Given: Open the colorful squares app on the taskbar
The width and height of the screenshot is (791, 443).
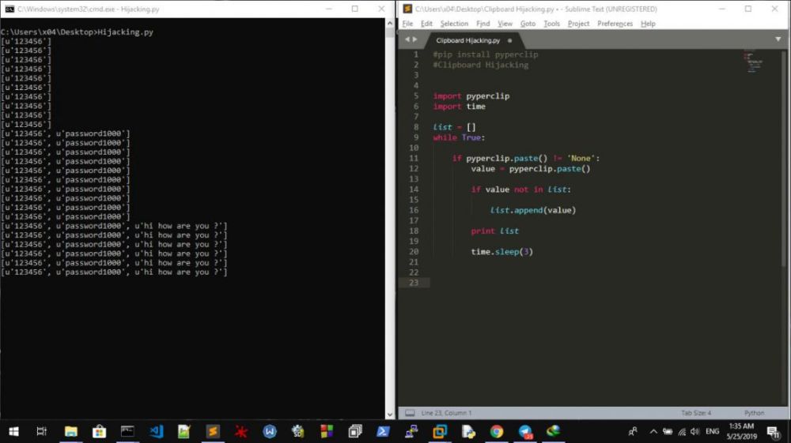Looking at the screenshot, I should [327, 431].
